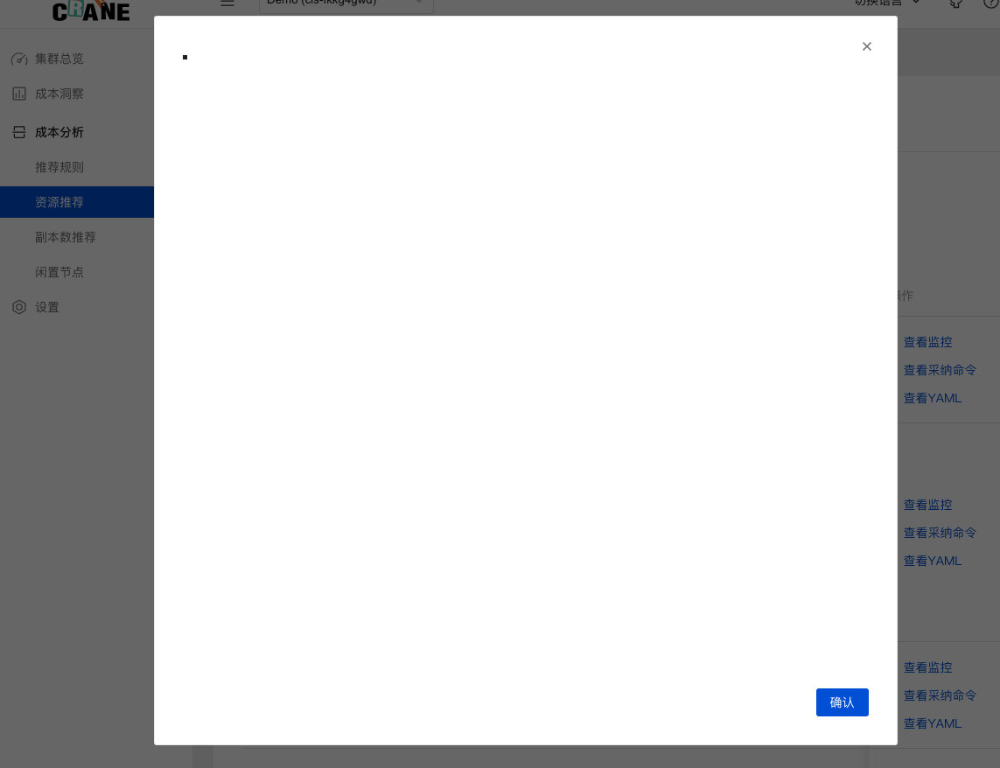Open the help question-mark icon
1000x768 pixels.
990,3
